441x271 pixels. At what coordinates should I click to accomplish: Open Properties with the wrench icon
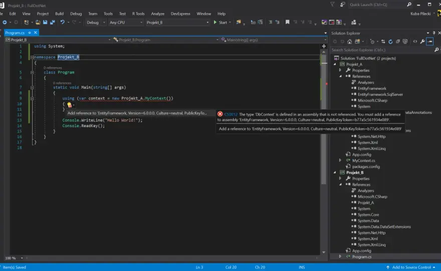point(422,42)
